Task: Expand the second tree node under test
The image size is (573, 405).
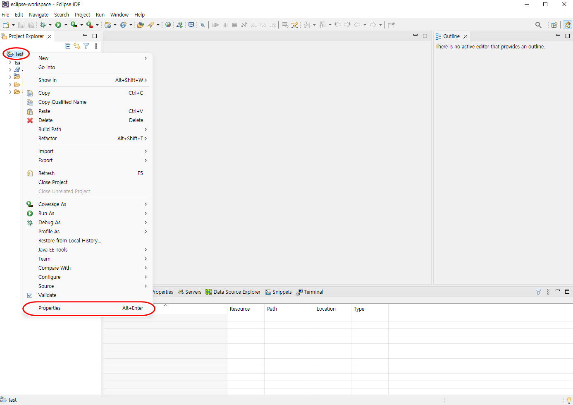Action: pyautogui.click(x=10, y=69)
